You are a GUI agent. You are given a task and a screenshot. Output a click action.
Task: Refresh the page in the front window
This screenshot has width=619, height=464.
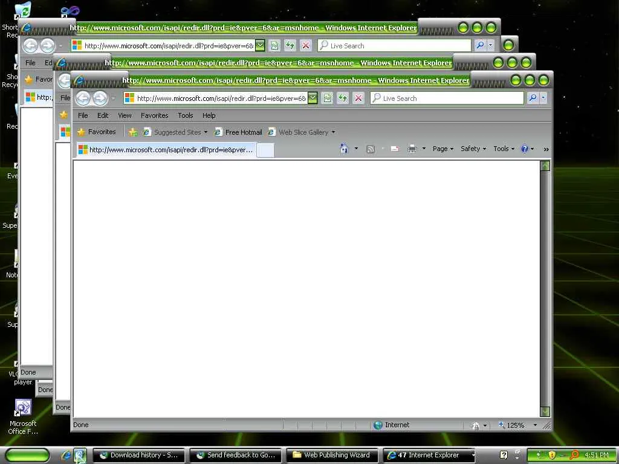[x=343, y=98]
